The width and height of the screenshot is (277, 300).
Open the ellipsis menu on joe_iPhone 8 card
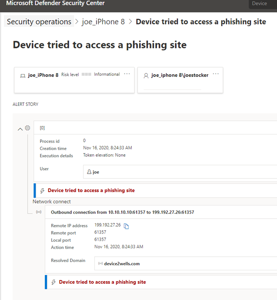click(x=127, y=74)
